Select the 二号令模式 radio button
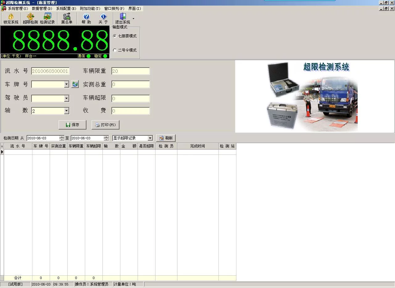The width and height of the screenshot is (395, 288). 115,50
